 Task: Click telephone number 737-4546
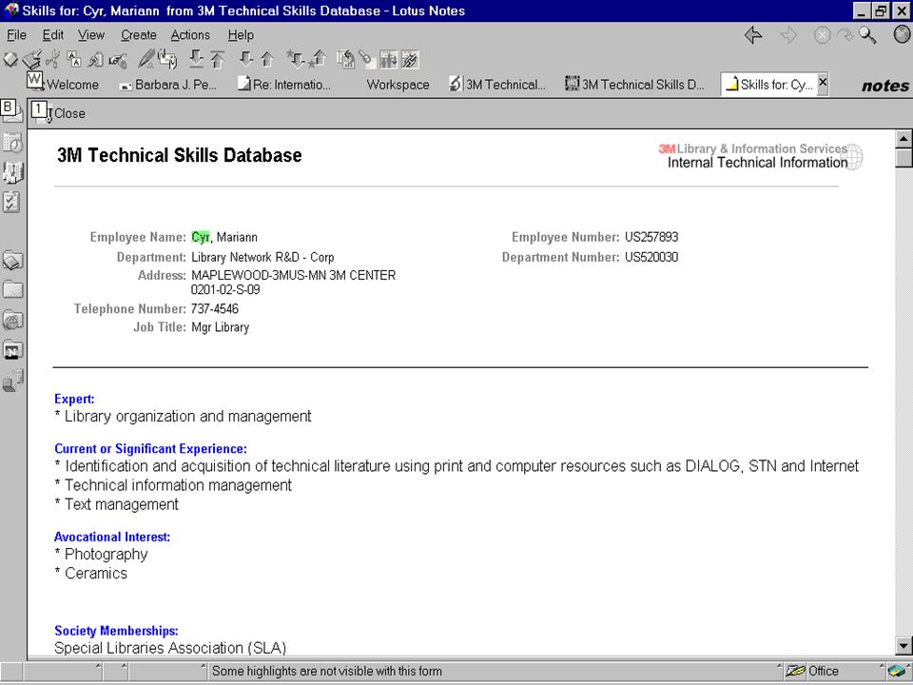coord(215,308)
